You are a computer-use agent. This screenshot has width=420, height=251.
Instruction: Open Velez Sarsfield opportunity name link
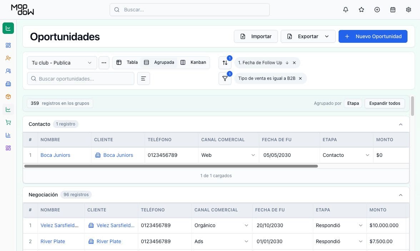pos(59,225)
